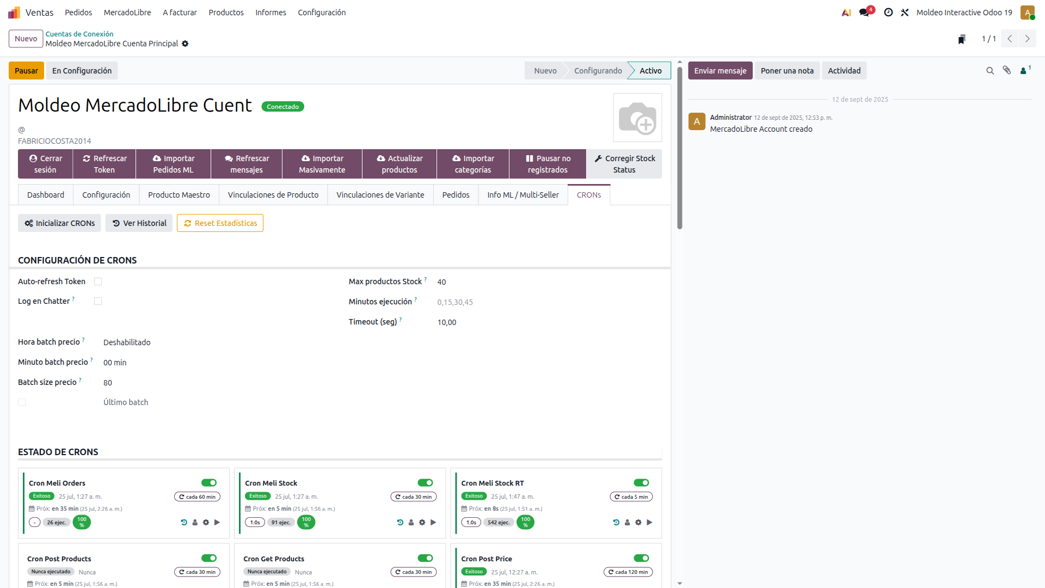Image resolution: width=1045 pixels, height=588 pixels.
Task: Open the MercadoLibre top menu
Action: pyautogui.click(x=127, y=13)
